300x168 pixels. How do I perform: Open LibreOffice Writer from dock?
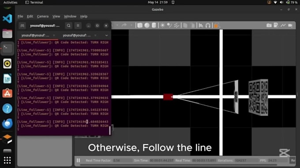(x=7, y=79)
